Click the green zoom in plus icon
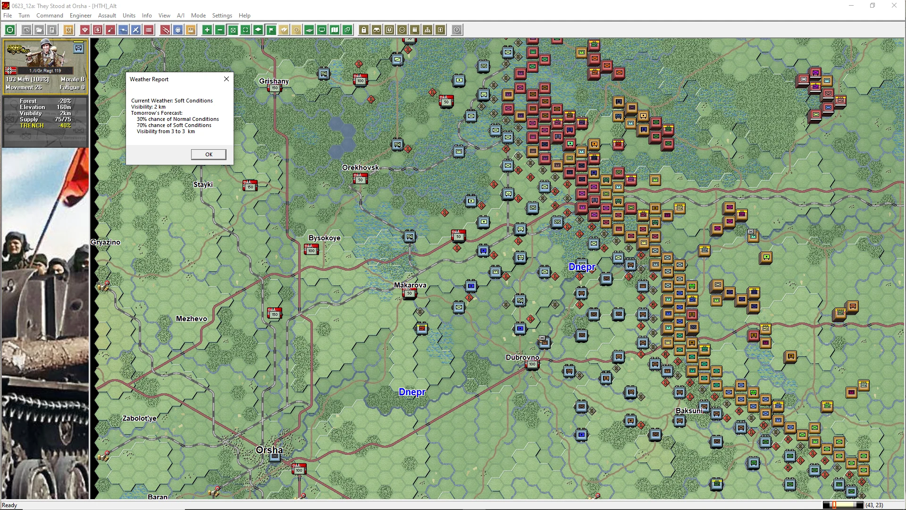 (207, 30)
